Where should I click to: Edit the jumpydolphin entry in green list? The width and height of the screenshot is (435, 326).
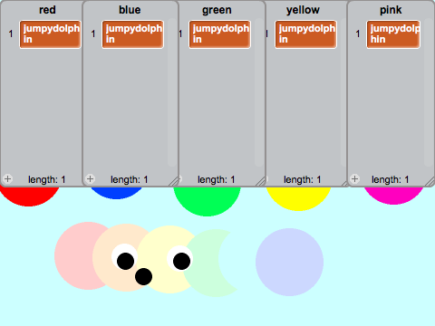[x=220, y=34]
